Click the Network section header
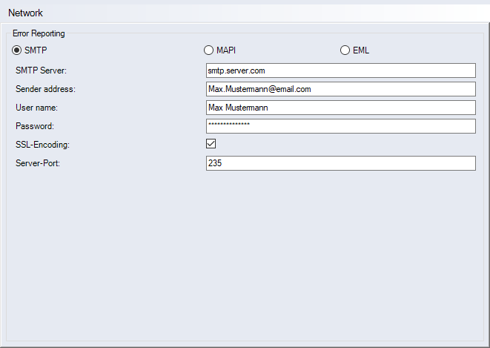Image resolution: width=490 pixels, height=348 pixels. tap(25, 13)
